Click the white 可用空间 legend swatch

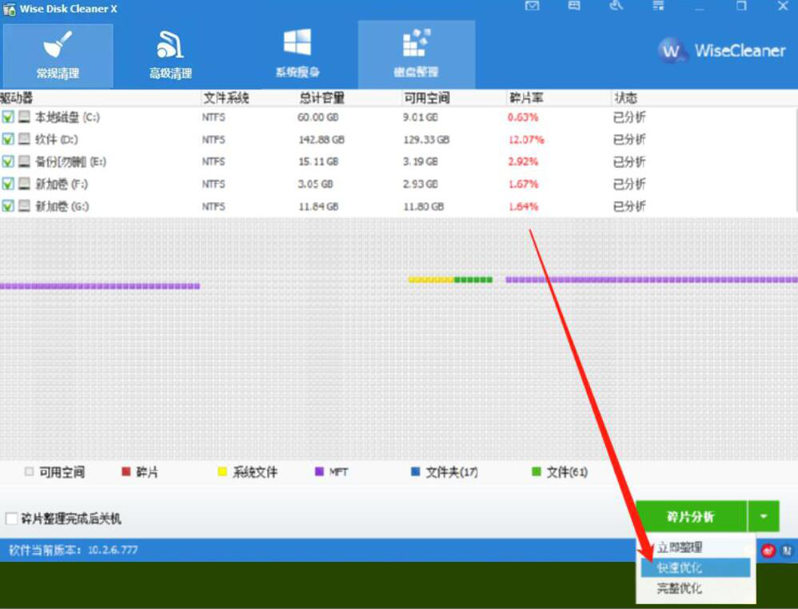(x=29, y=472)
